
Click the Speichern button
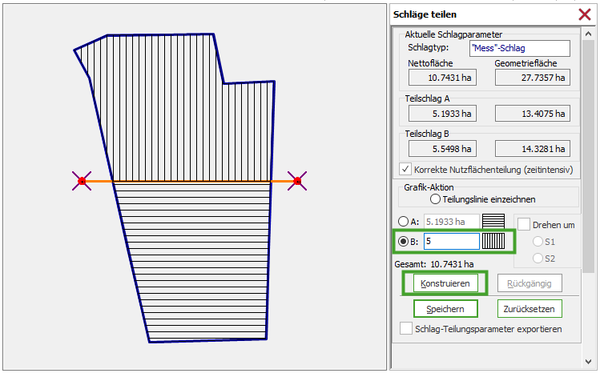[x=445, y=308]
